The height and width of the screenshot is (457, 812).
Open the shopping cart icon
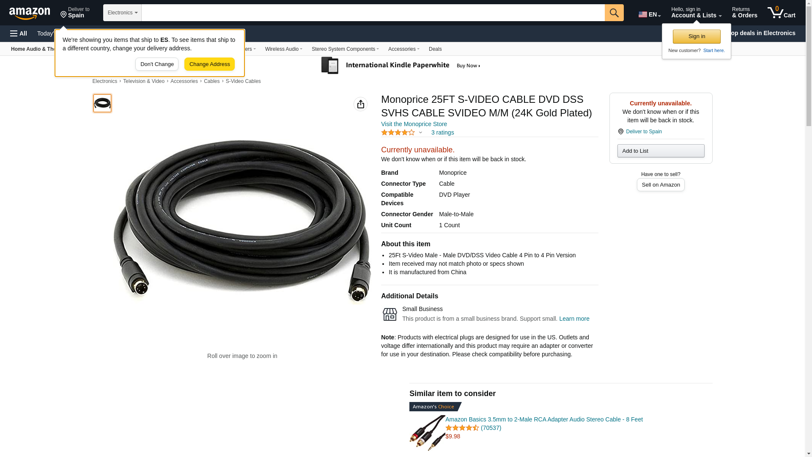[781, 12]
